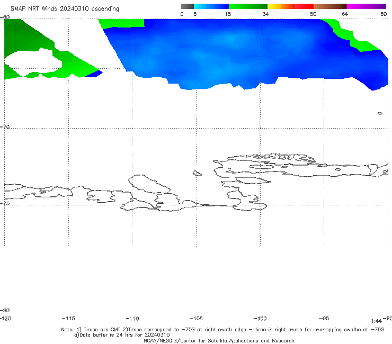
Task: Click the color bar label "18"
Action: tap(228, 14)
